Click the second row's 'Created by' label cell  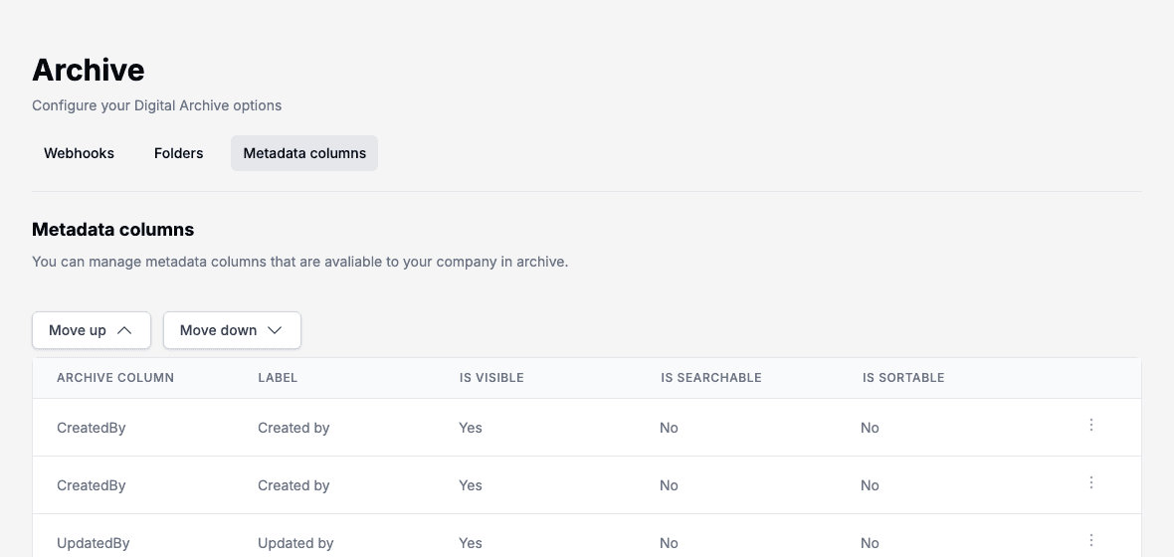tap(293, 485)
